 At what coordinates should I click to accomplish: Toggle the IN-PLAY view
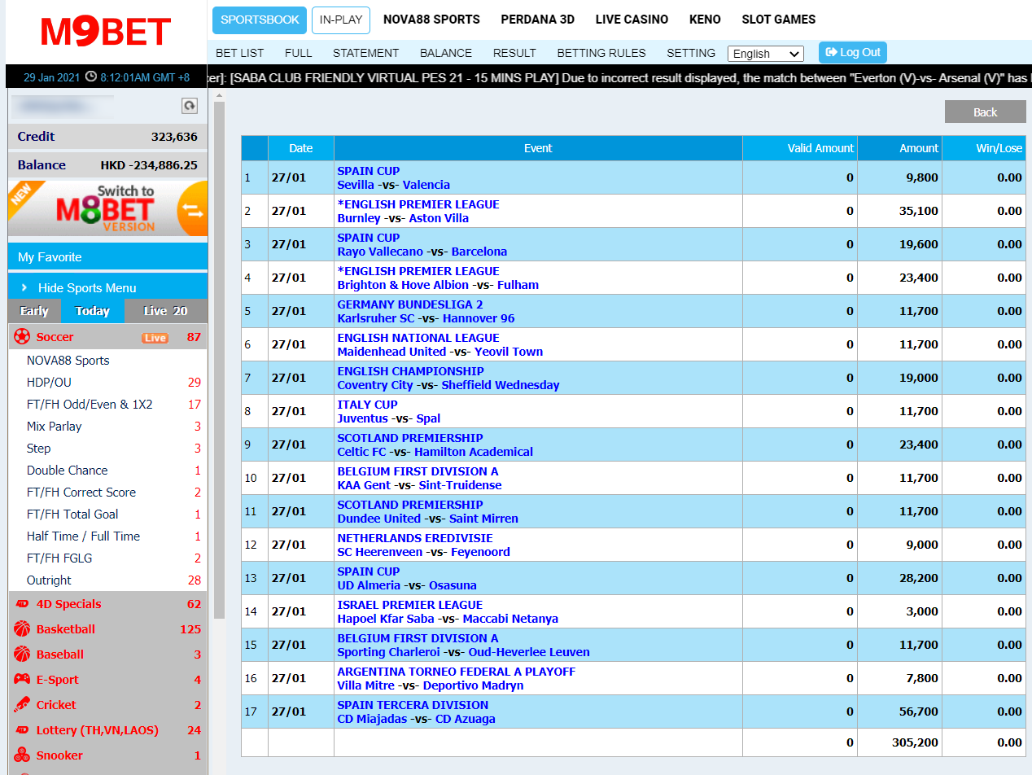pos(340,19)
